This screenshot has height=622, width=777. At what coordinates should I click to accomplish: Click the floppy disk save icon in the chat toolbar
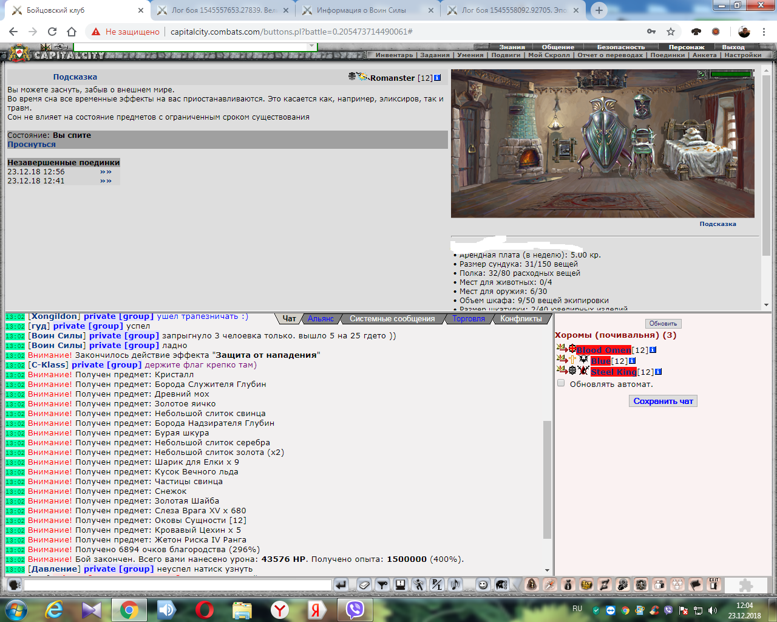[400, 585]
